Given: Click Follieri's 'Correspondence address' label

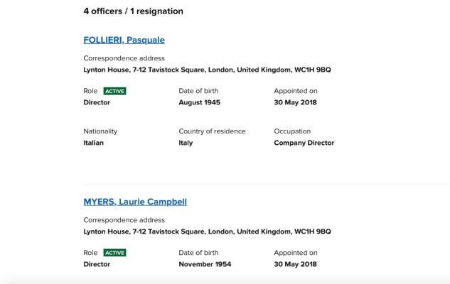Looking at the screenshot, I should pos(124,58).
